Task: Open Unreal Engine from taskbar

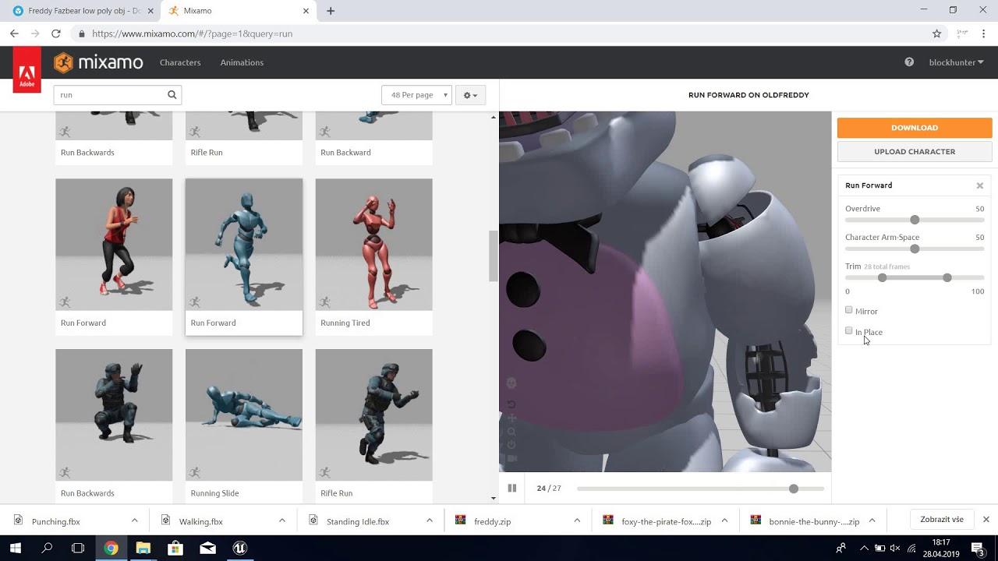Action: pos(239,548)
